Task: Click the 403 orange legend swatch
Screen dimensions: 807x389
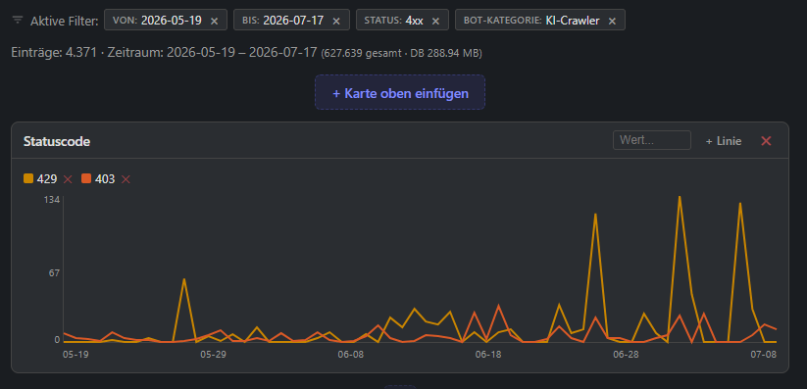Action: 86,179
